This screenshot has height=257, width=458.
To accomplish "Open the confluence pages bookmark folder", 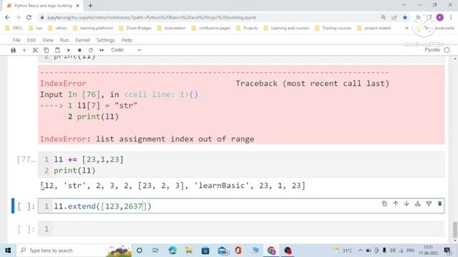I will tap(211, 28).
